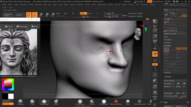
Task: Toggle the Local symmetry button
Action: point(155,54)
